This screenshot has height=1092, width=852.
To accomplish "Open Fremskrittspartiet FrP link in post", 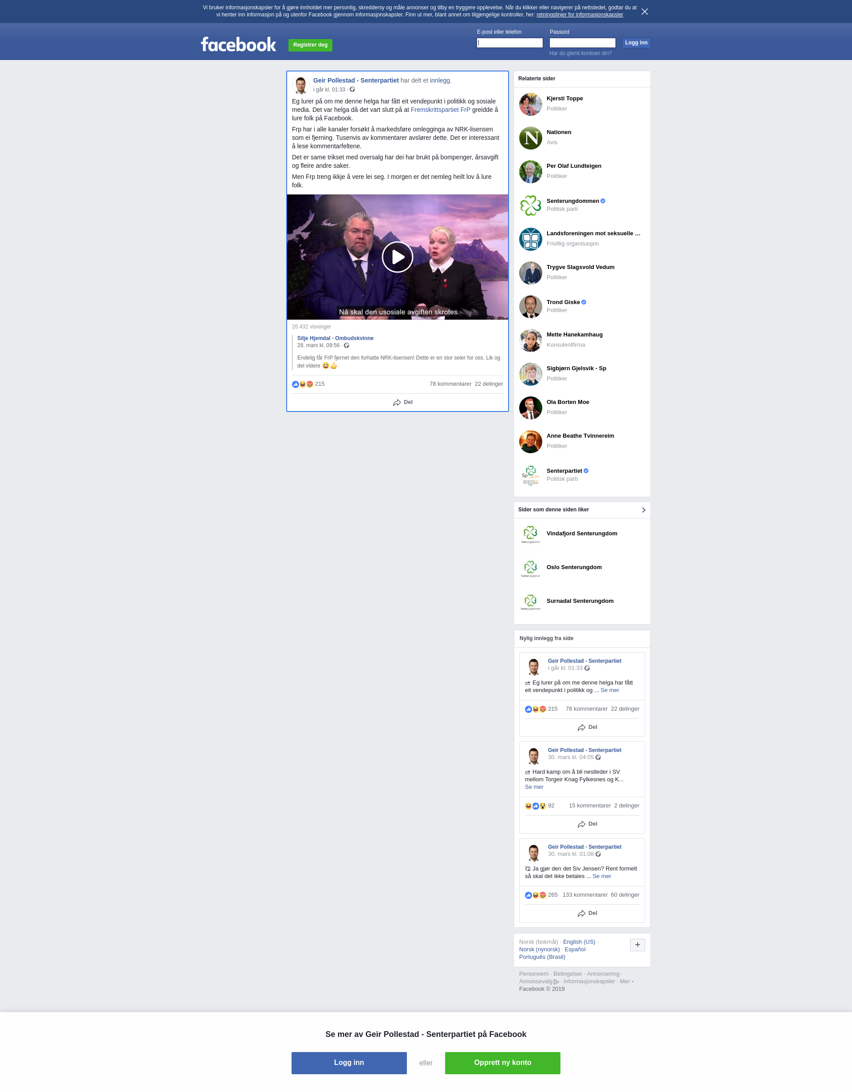I will [440, 110].
